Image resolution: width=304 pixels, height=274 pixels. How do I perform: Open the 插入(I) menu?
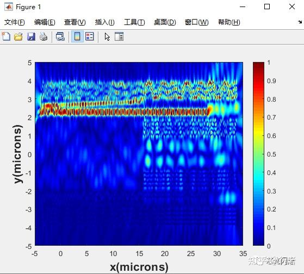(105, 22)
